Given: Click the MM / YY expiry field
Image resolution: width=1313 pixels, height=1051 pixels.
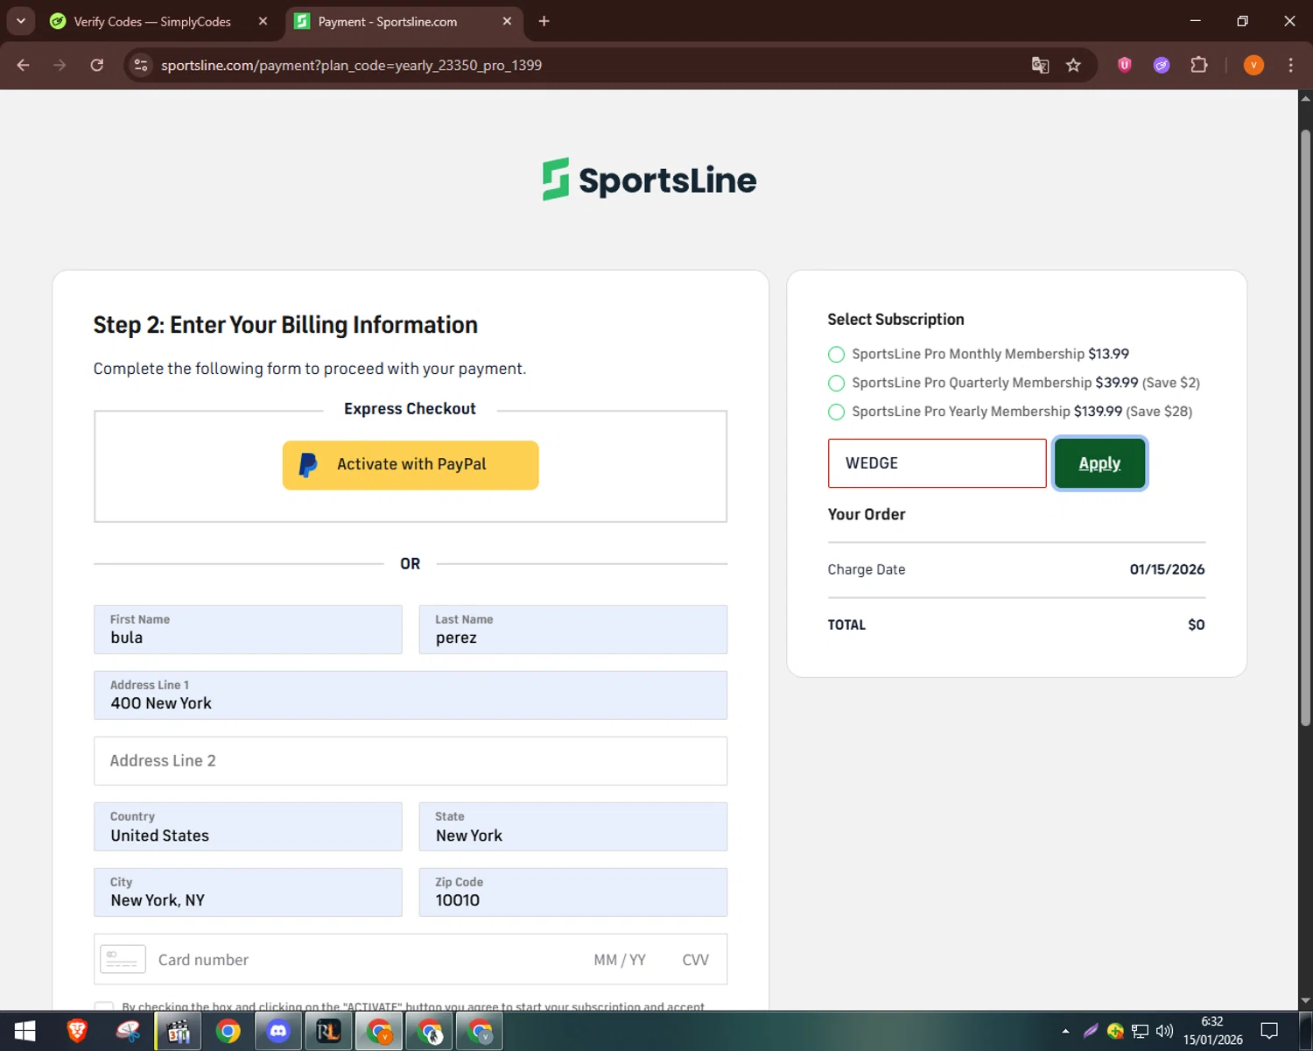Looking at the screenshot, I should (620, 960).
